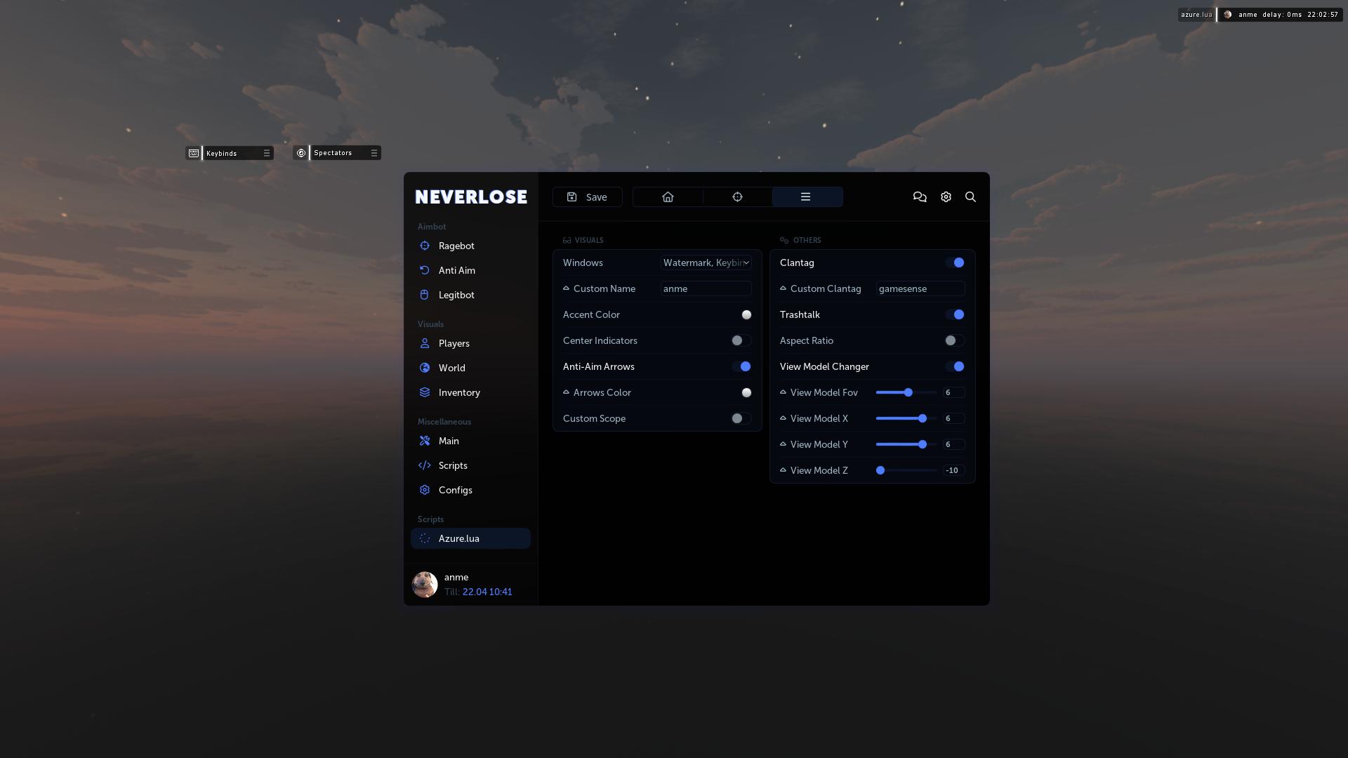Screen dimensions: 1348x758
Task: Disable the Trashtalk feature
Action: (956, 314)
